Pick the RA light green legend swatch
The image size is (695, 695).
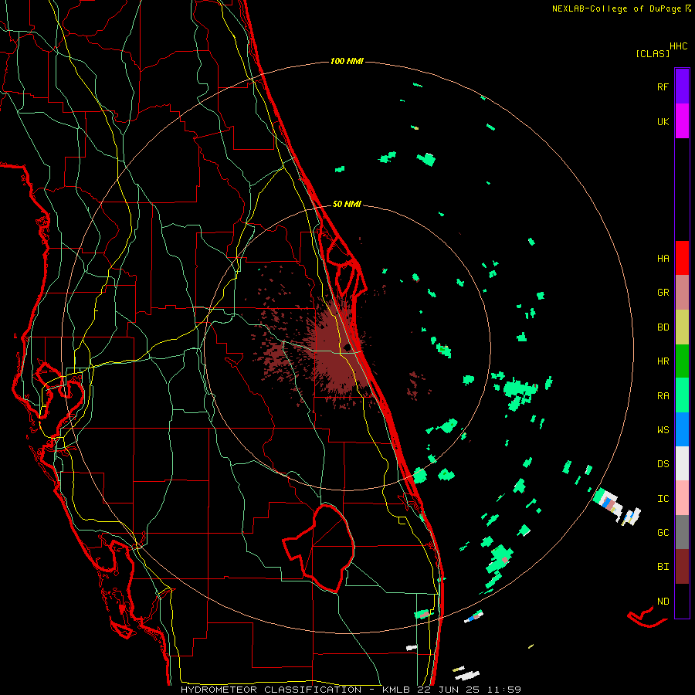pos(682,395)
